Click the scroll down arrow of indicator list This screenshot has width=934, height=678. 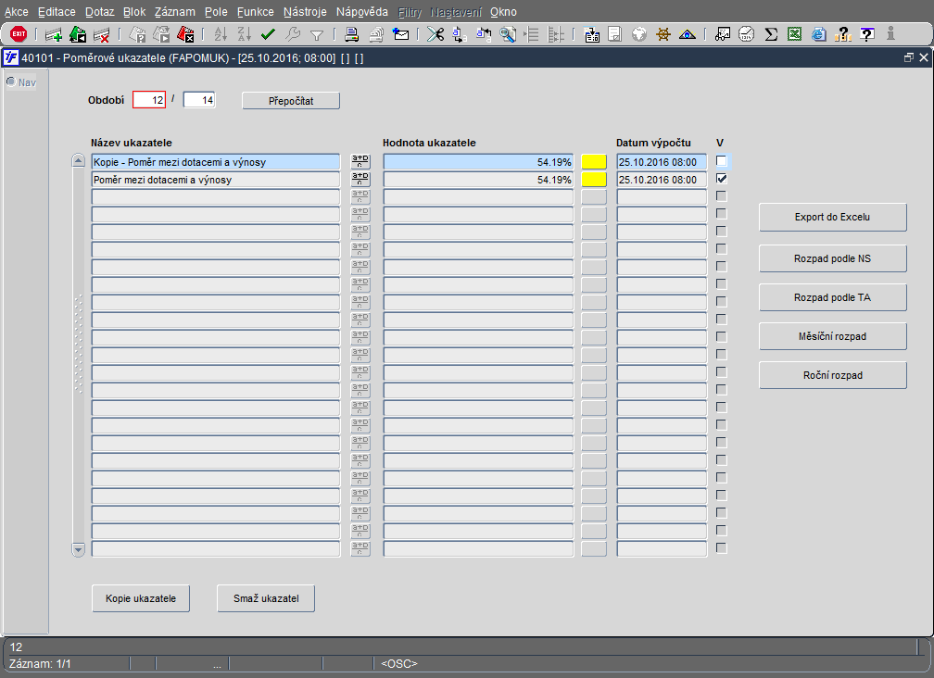[x=78, y=549]
